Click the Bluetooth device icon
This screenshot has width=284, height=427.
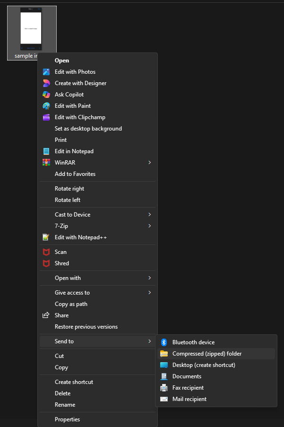tap(164, 342)
